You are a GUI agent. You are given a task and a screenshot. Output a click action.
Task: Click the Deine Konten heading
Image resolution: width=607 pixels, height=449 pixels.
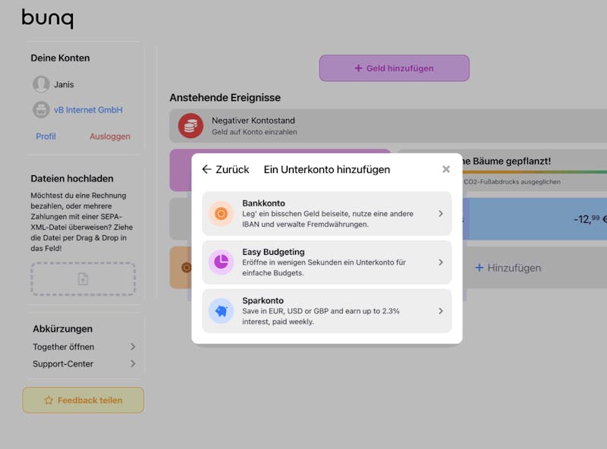[60, 58]
